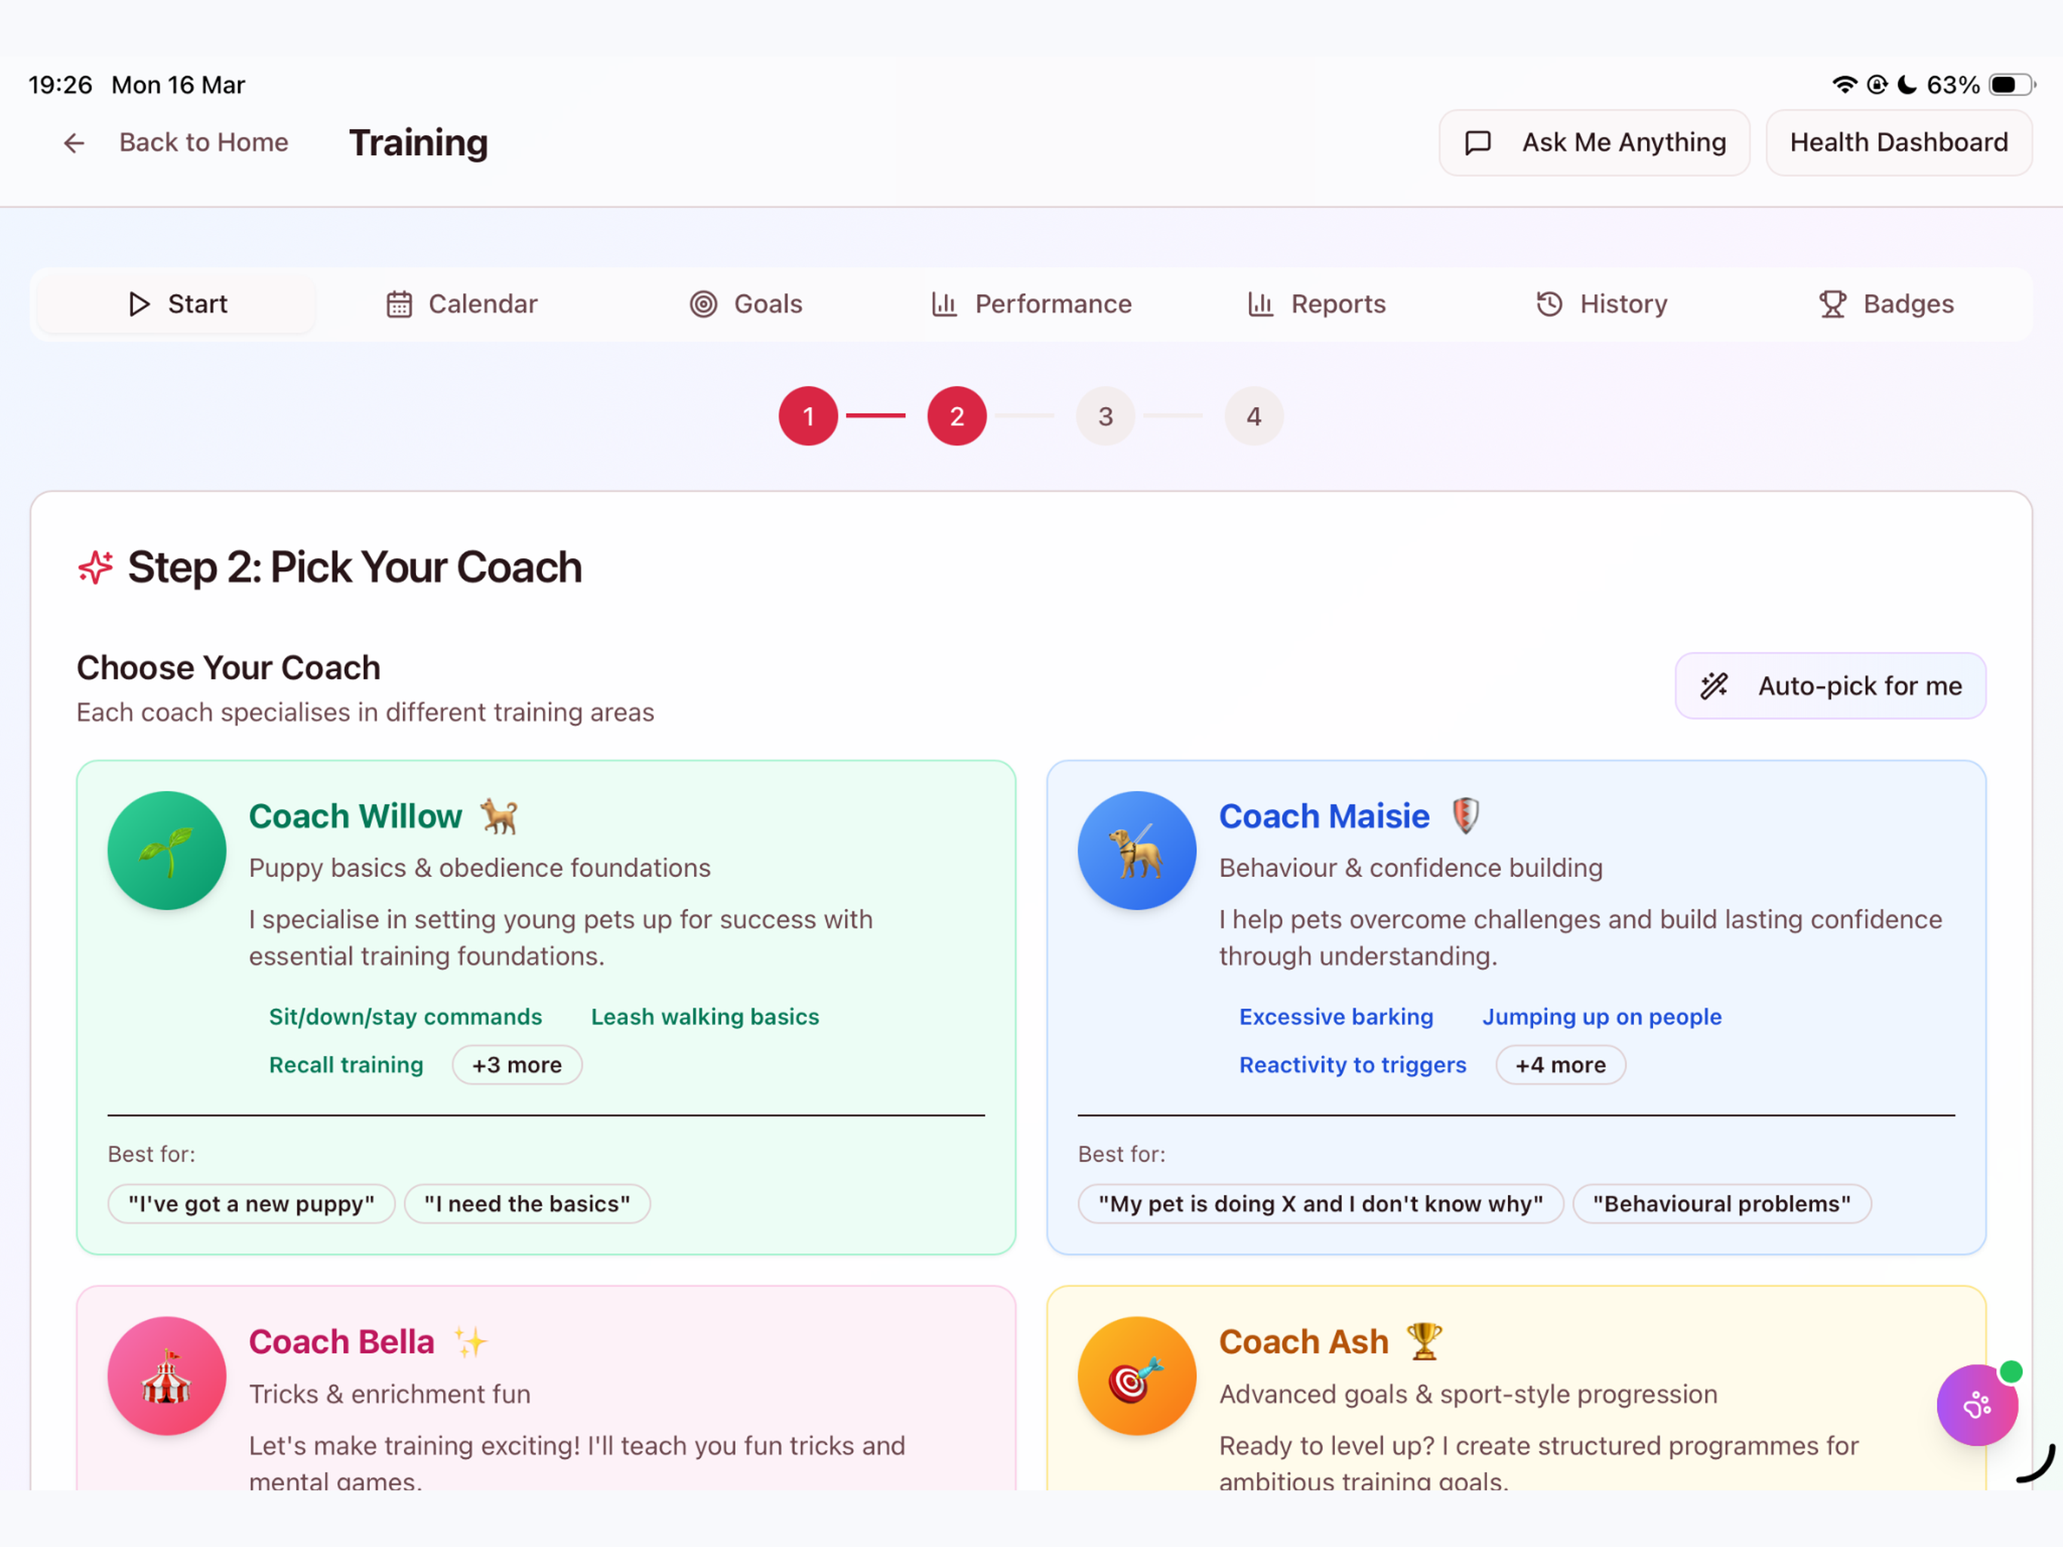Screen dimensions: 2063x1547
Task: Click the "Recall training" tag
Action: [346, 1064]
